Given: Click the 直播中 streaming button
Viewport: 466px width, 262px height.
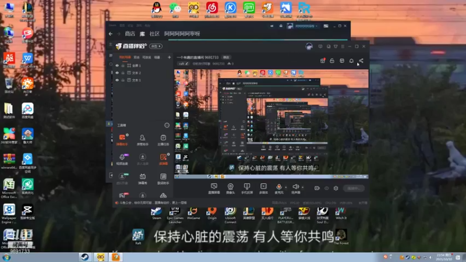Looking at the screenshot, I should pos(354,188).
